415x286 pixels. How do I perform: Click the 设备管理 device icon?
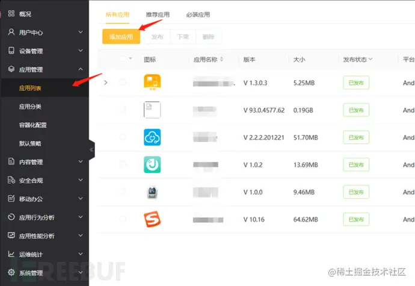[11, 51]
